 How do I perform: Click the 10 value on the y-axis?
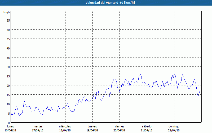coord(8,104)
